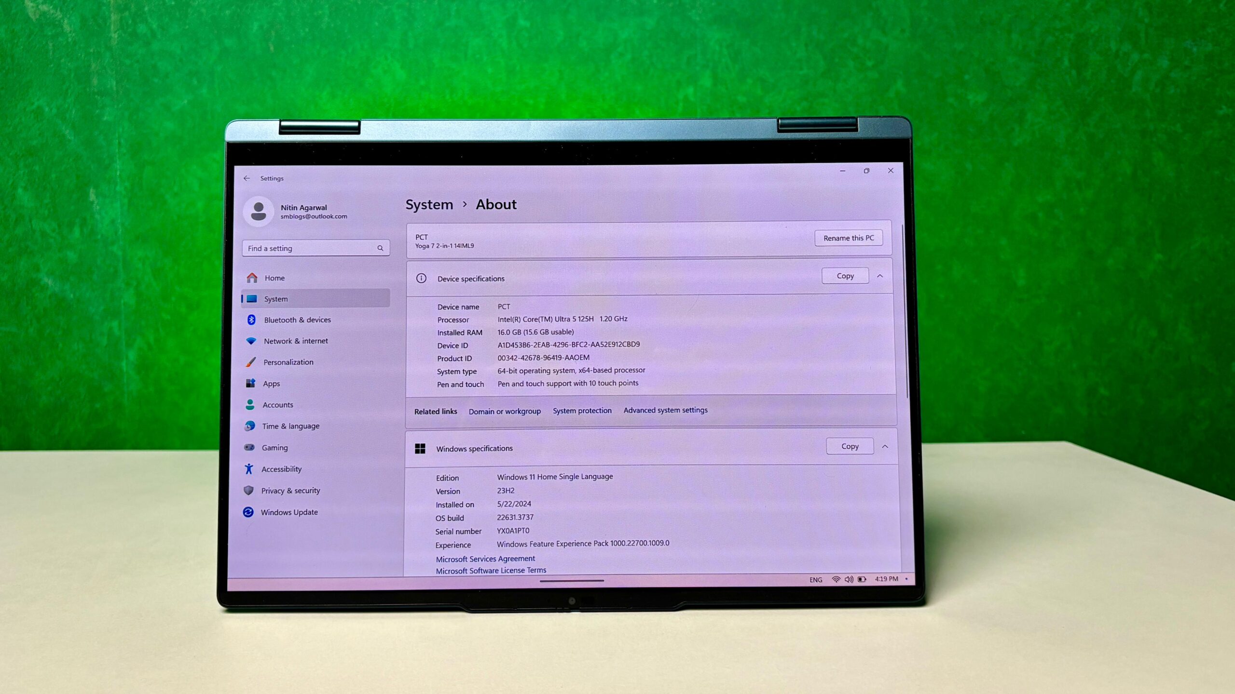This screenshot has height=694, width=1235.
Task: Select the Domain or workgroup tab
Action: click(505, 410)
